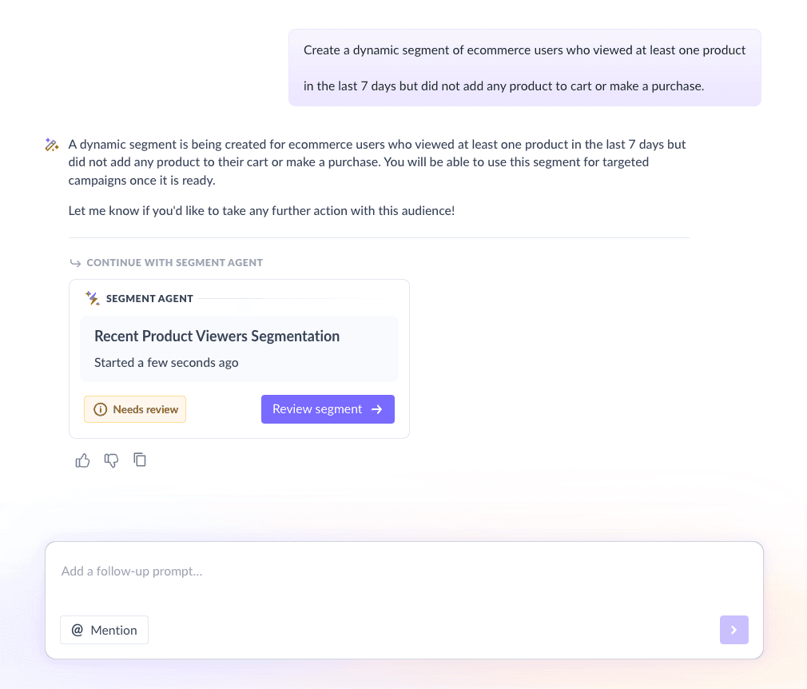Click the Review segment button
This screenshot has width=807, height=689.
328,408
